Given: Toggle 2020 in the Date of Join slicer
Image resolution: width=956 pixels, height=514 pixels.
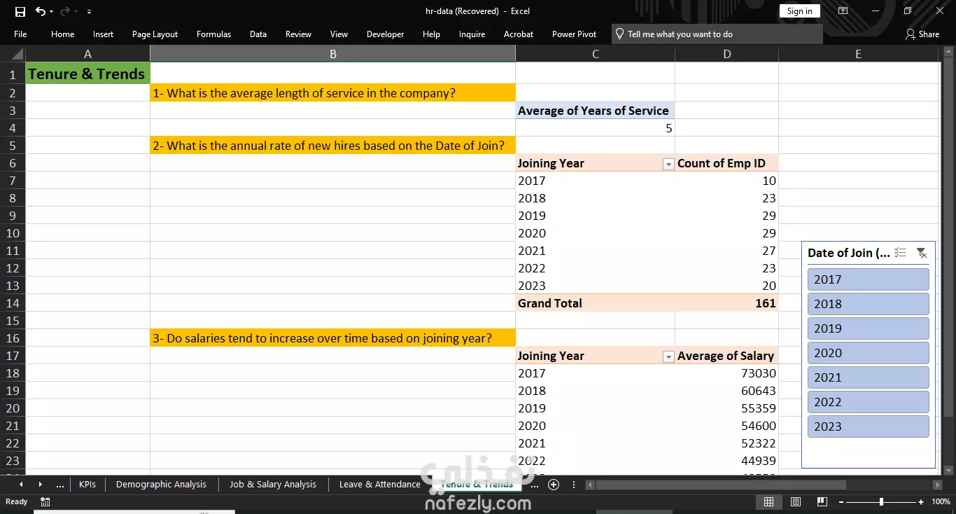Looking at the screenshot, I should click(x=868, y=353).
